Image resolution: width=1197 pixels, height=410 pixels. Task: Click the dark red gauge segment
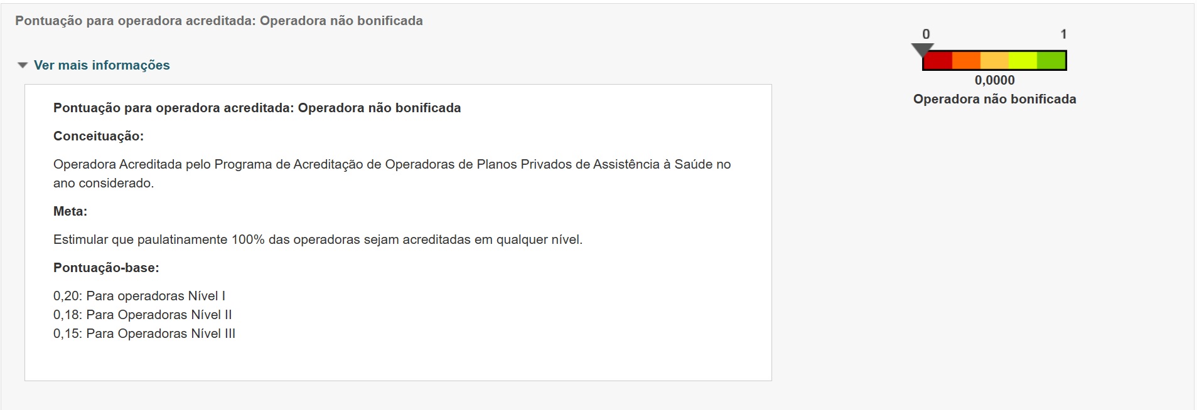click(938, 61)
